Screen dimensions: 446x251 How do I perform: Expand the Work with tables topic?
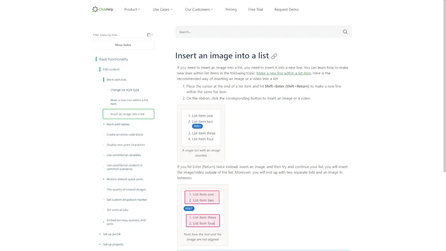point(118,124)
